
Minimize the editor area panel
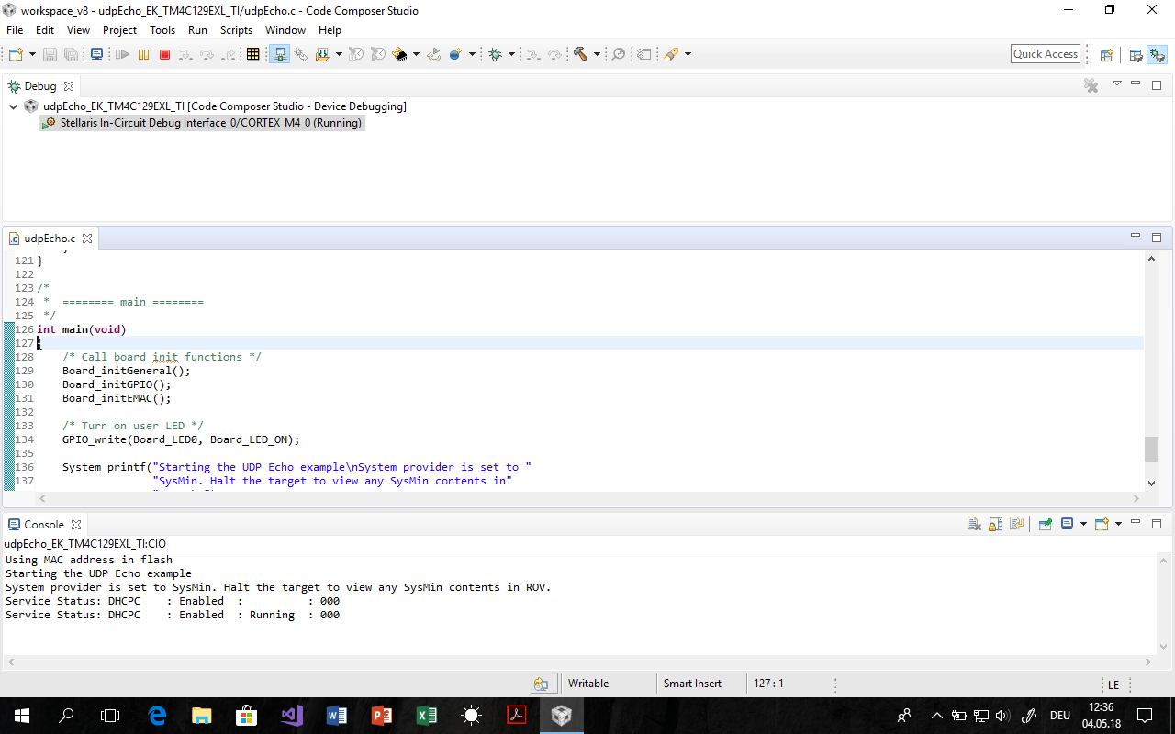(x=1136, y=237)
